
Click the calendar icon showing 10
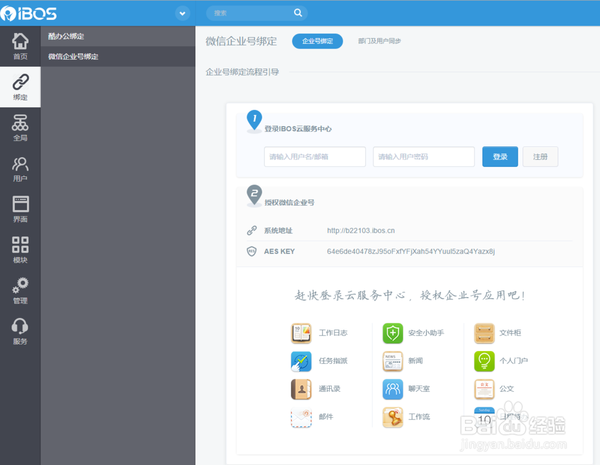(484, 417)
